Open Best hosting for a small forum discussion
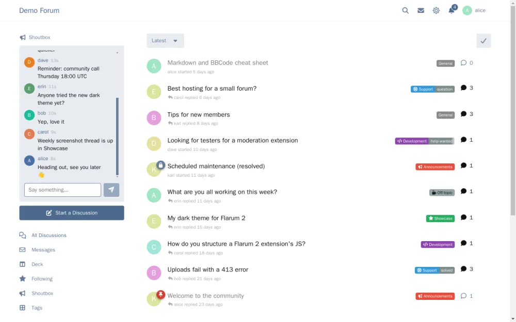This screenshot has height=322, width=516. [x=212, y=89]
